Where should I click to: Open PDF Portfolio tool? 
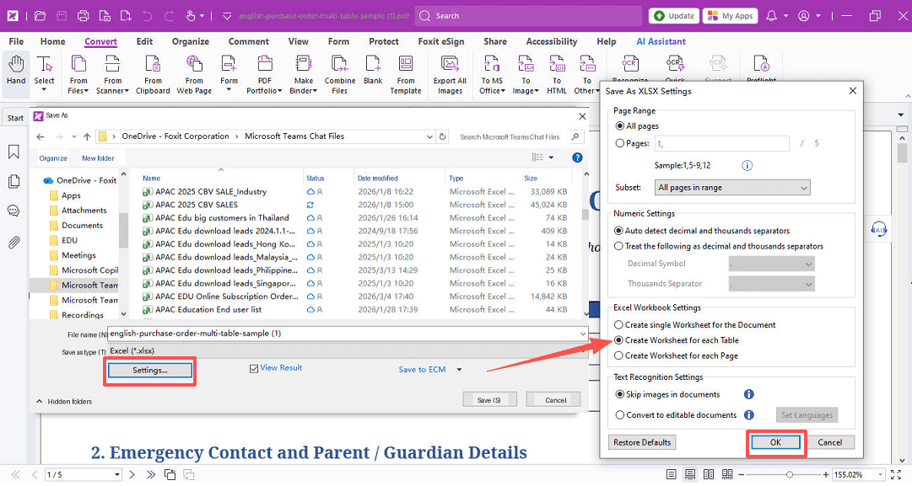[x=264, y=74]
